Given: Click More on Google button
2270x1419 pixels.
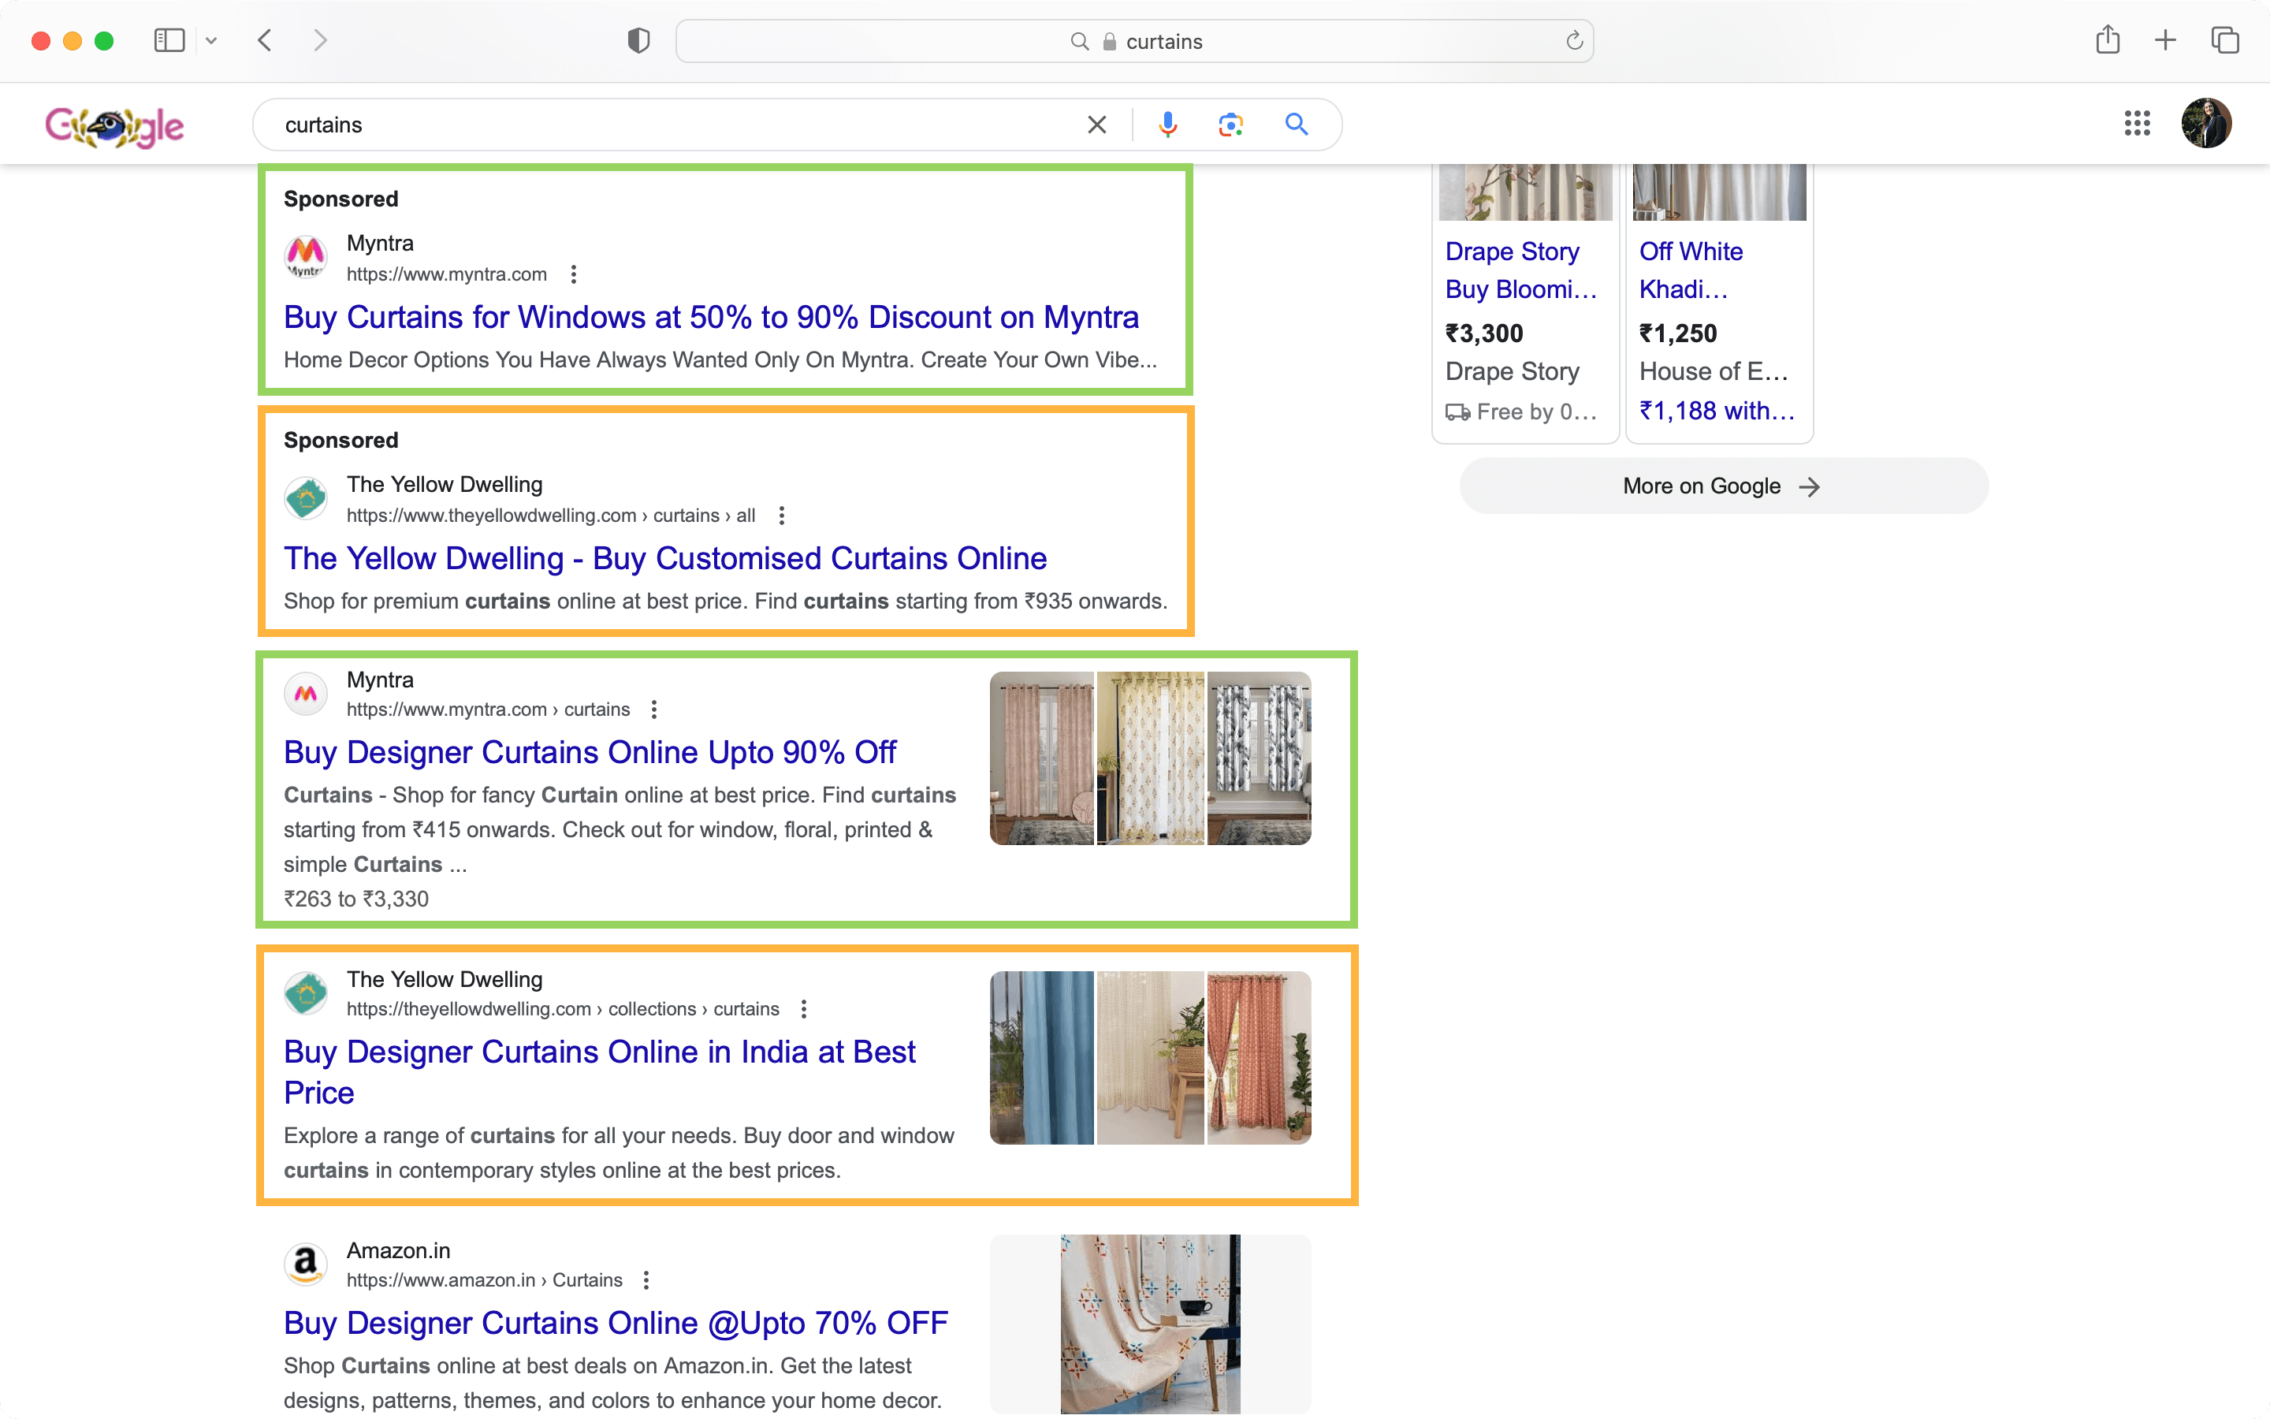Looking at the screenshot, I should pos(1723,486).
